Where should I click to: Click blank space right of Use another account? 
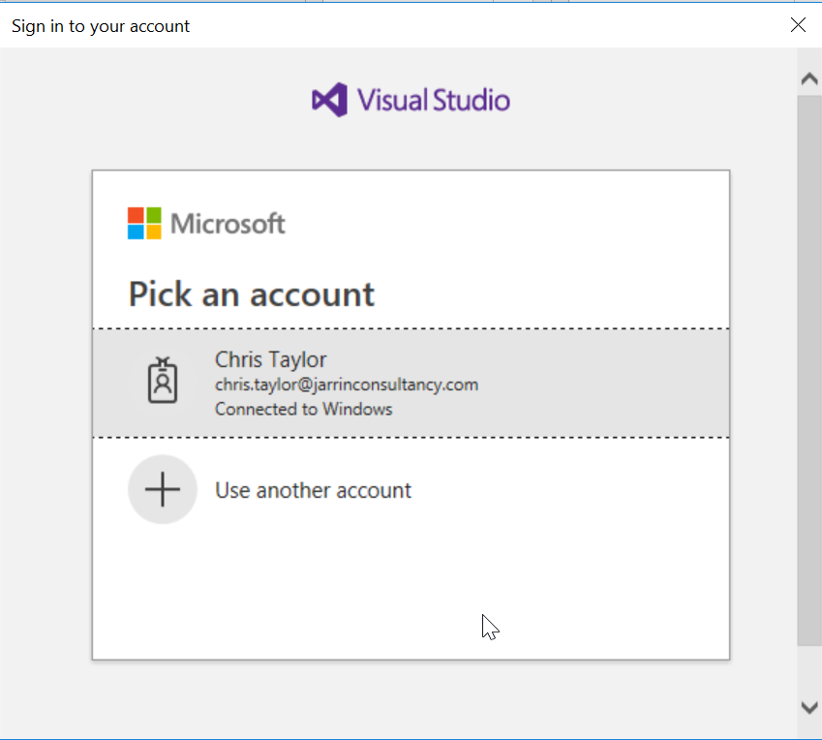coord(581,490)
